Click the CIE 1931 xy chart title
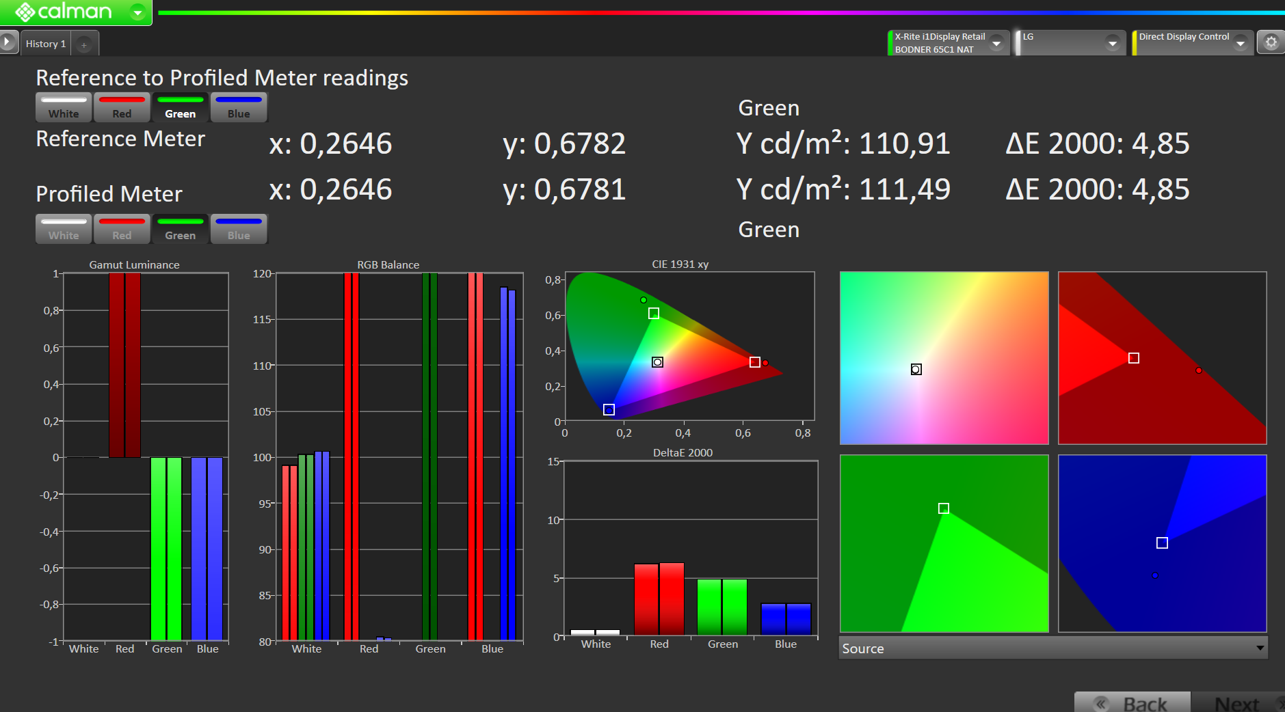Viewport: 1285px width, 712px height. 680,264
